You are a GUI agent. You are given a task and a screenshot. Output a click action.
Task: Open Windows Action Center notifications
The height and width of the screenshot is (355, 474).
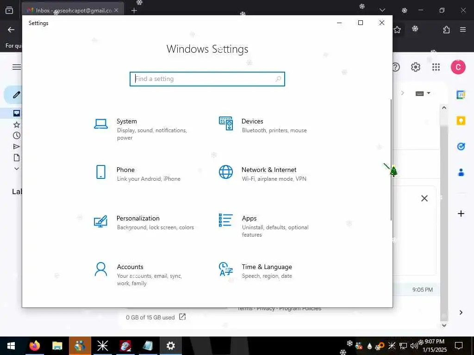pos(459,346)
